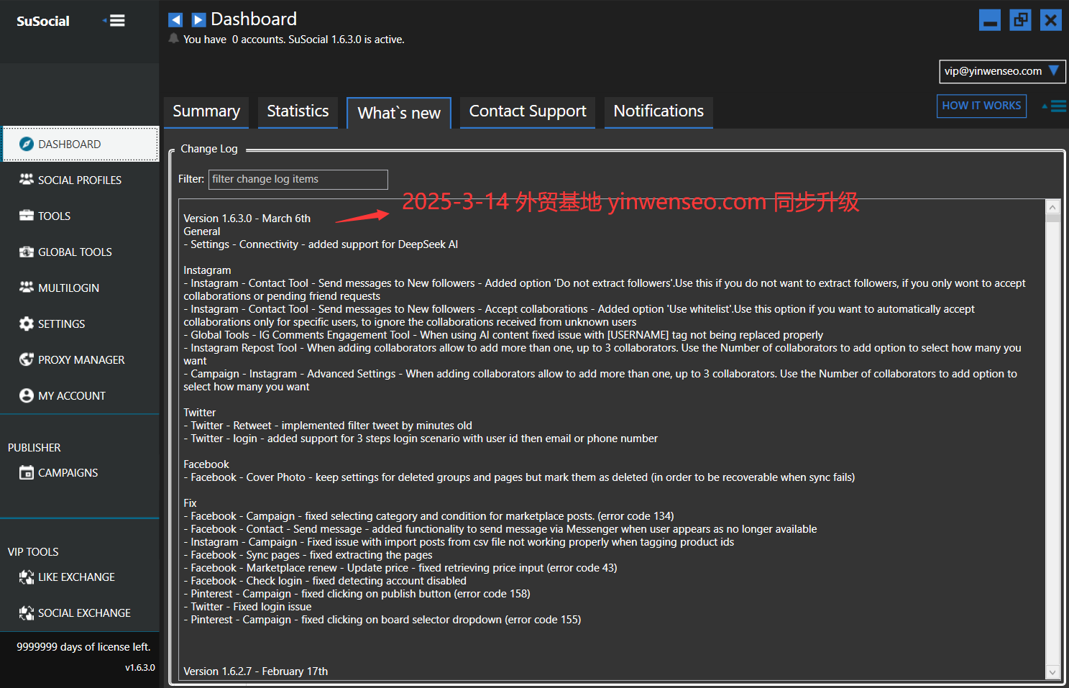The width and height of the screenshot is (1069, 688).
Task: Click the change log scrollbar thumb
Action: click(x=1052, y=219)
